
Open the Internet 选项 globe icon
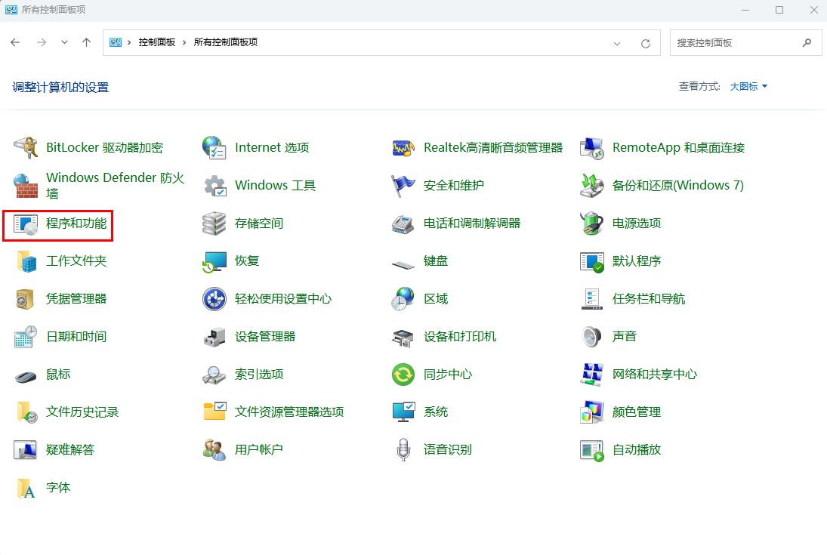tap(214, 148)
